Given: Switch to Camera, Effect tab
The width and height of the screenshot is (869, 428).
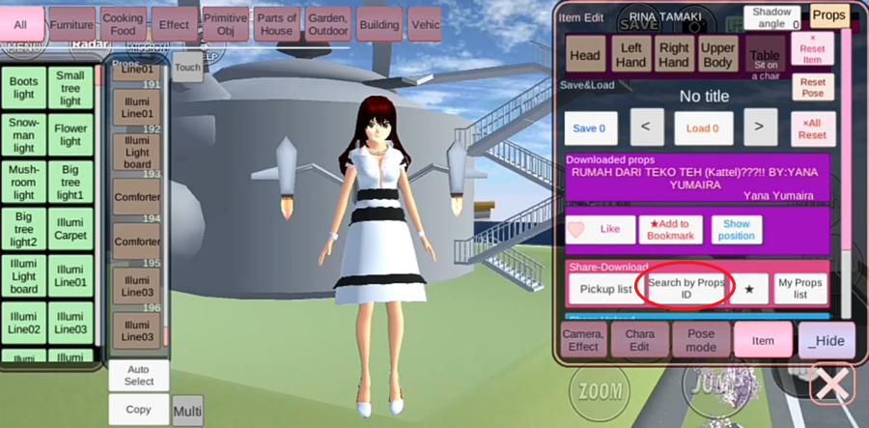Looking at the screenshot, I should click(584, 340).
